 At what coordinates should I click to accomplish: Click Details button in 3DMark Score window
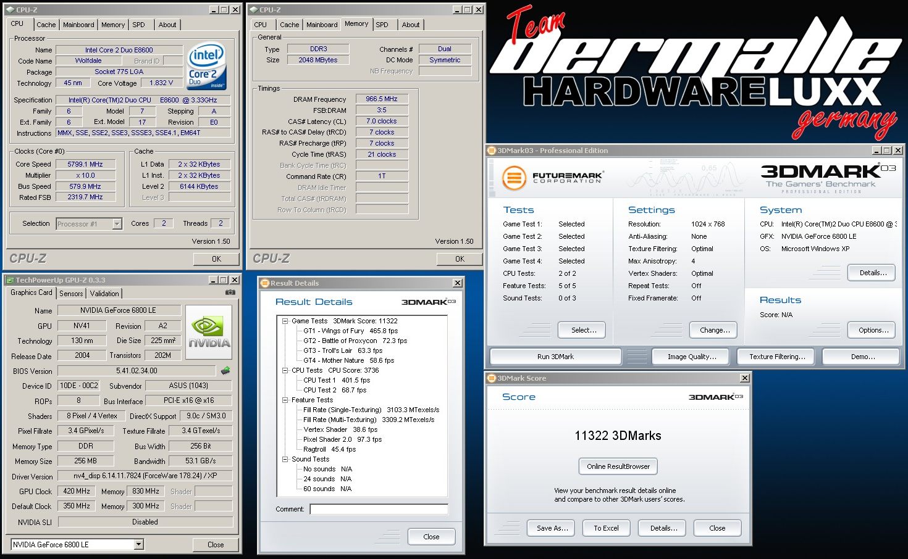(x=663, y=528)
